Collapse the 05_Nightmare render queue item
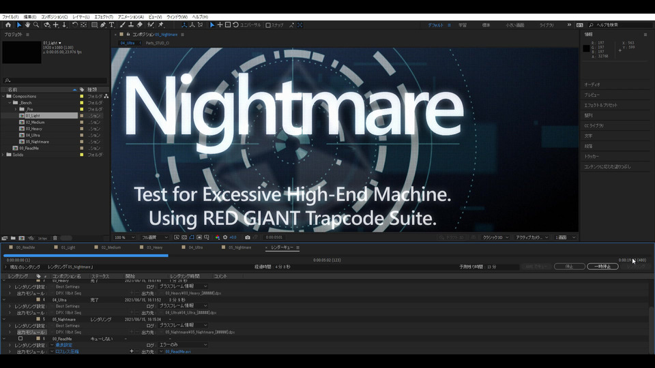Image resolution: width=655 pixels, height=368 pixels. [4, 320]
